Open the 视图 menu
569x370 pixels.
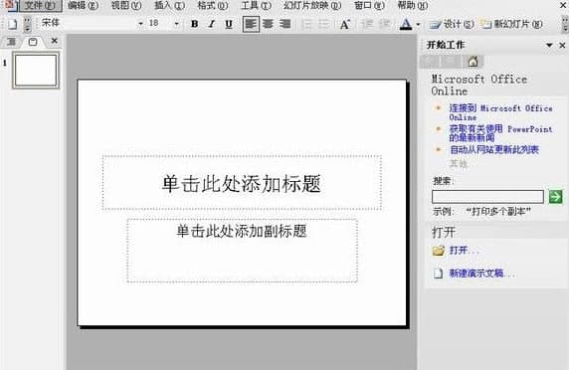(126, 5)
